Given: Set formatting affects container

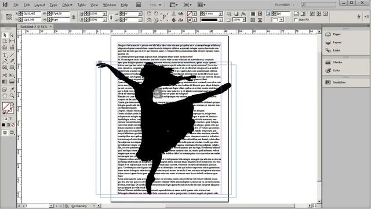Looking at the screenshot, I should pos(5,118).
